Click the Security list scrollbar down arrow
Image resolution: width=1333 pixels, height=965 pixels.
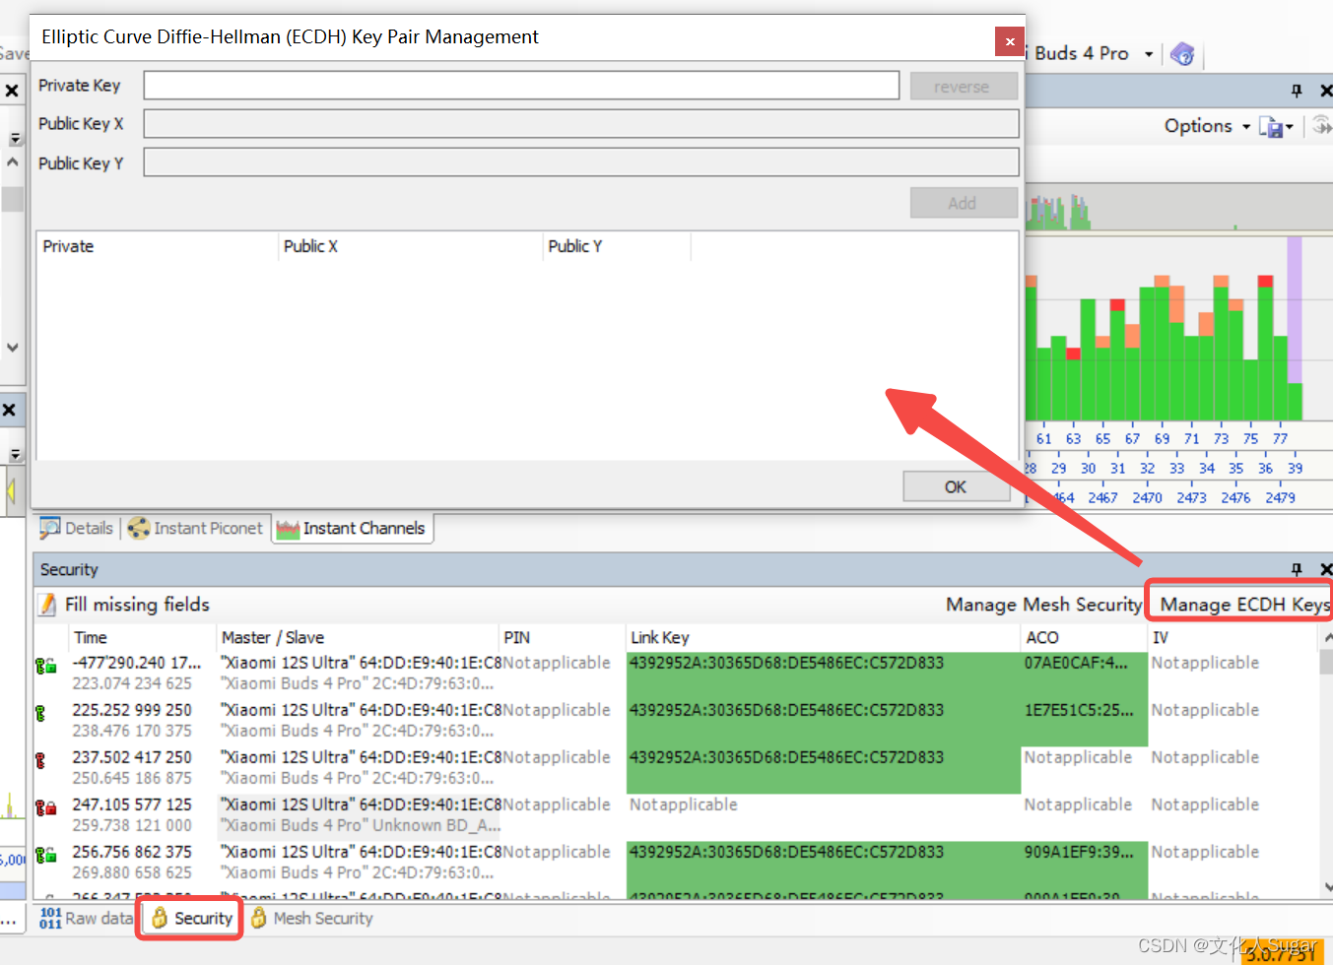point(1326,886)
